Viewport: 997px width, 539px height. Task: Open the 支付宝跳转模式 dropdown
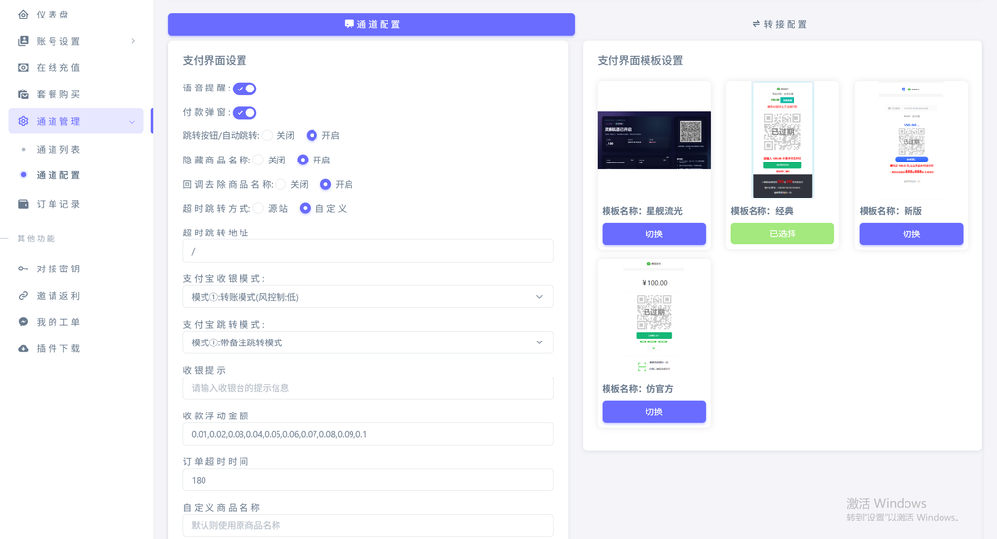pyautogui.click(x=368, y=342)
